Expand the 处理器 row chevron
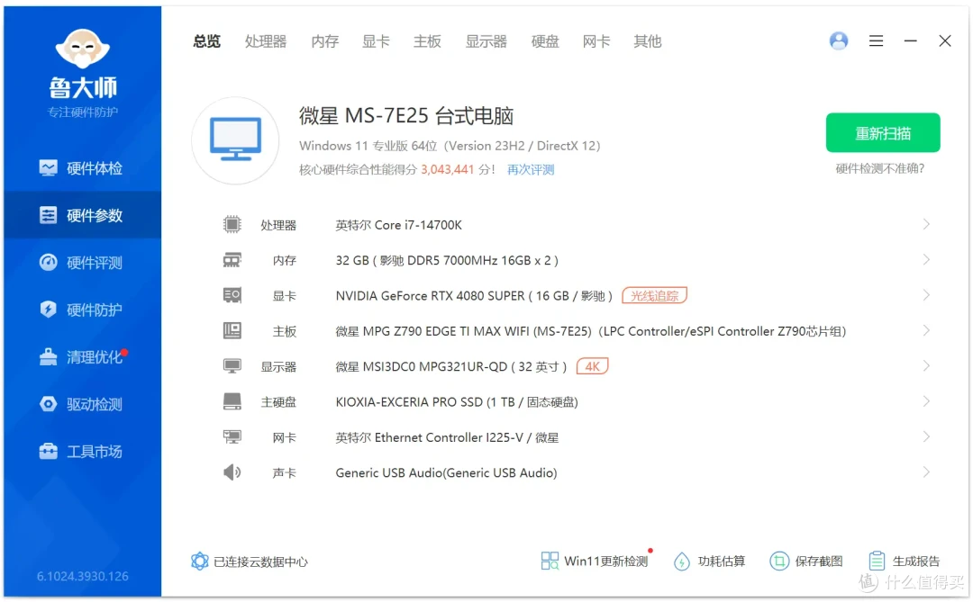This screenshot has height=602, width=973. (x=926, y=224)
